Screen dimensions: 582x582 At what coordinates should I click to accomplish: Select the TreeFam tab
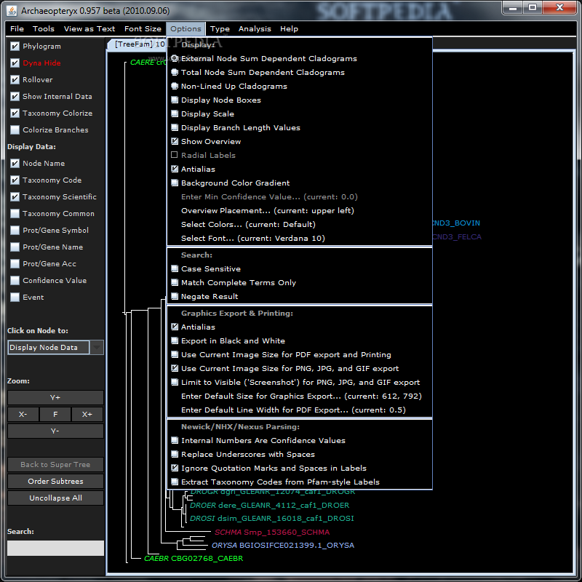[137, 44]
